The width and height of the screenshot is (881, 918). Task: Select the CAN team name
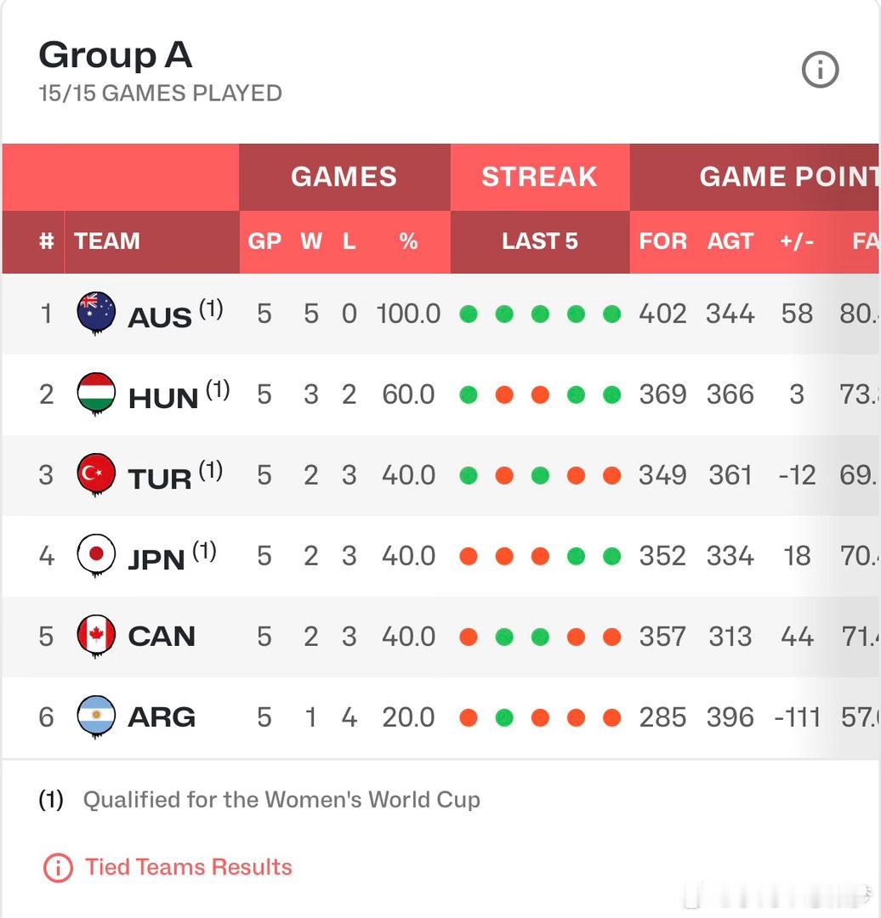pos(162,637)
